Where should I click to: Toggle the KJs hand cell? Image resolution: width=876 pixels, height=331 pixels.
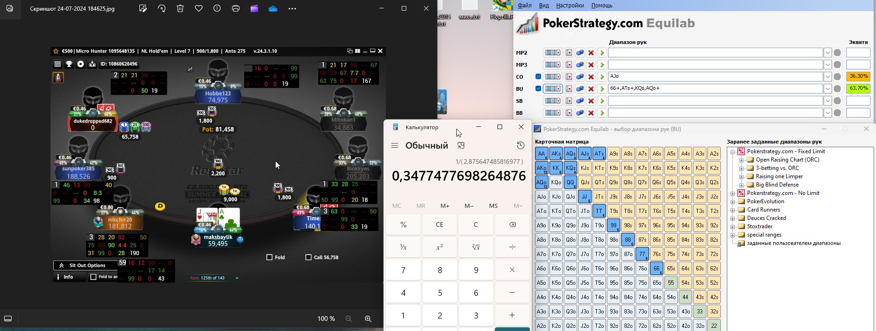click(585, 168)
